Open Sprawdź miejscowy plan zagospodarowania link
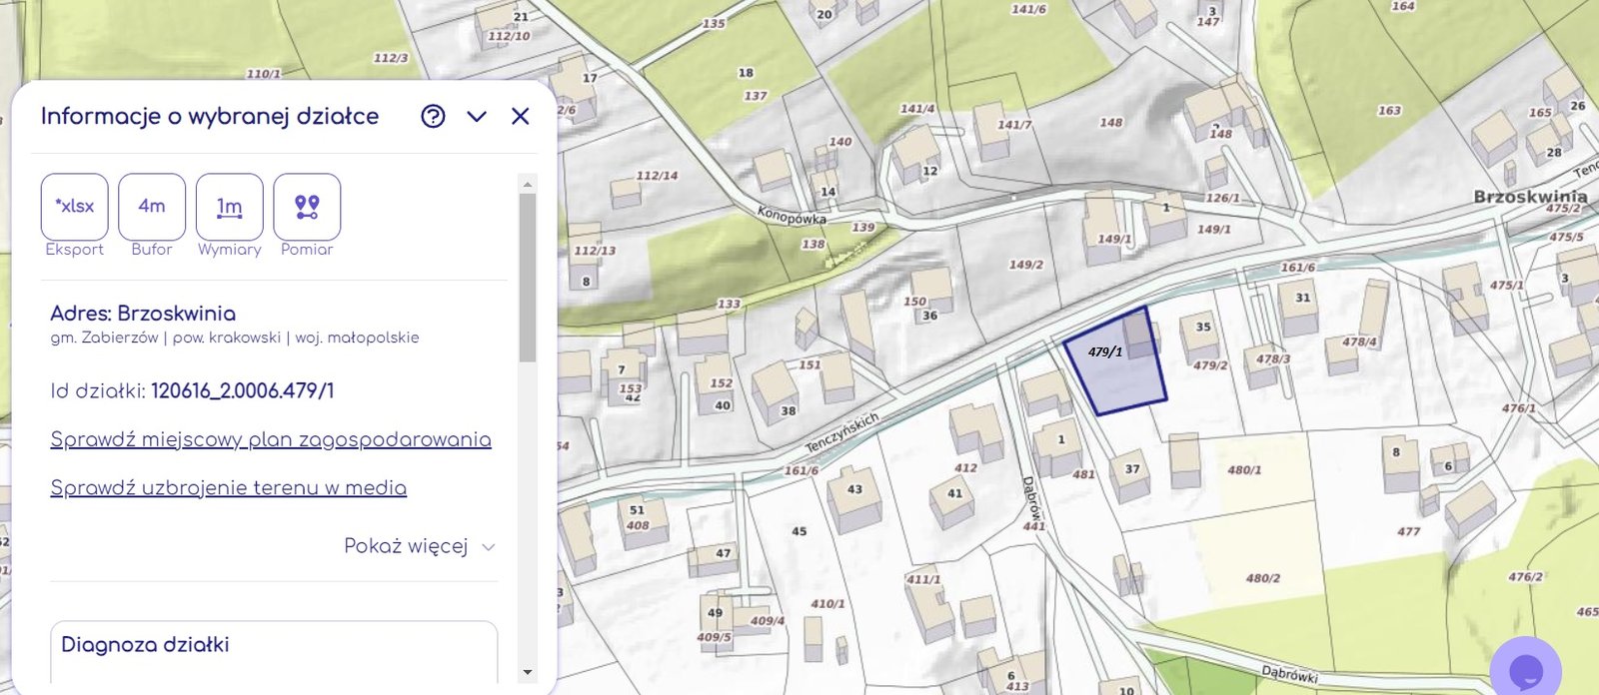This screenshot has width=1599, height=695. 271,440
